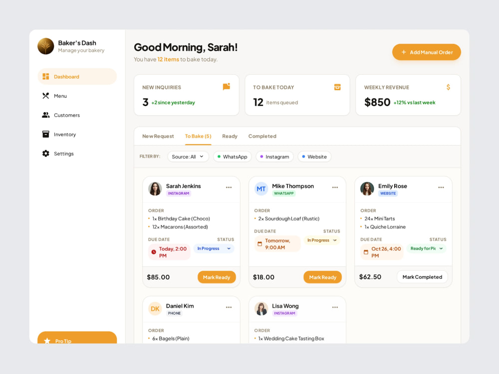Open Emily Rose's Ready for Pickup status dropdown
499x374 pixels.
[426, 248]
